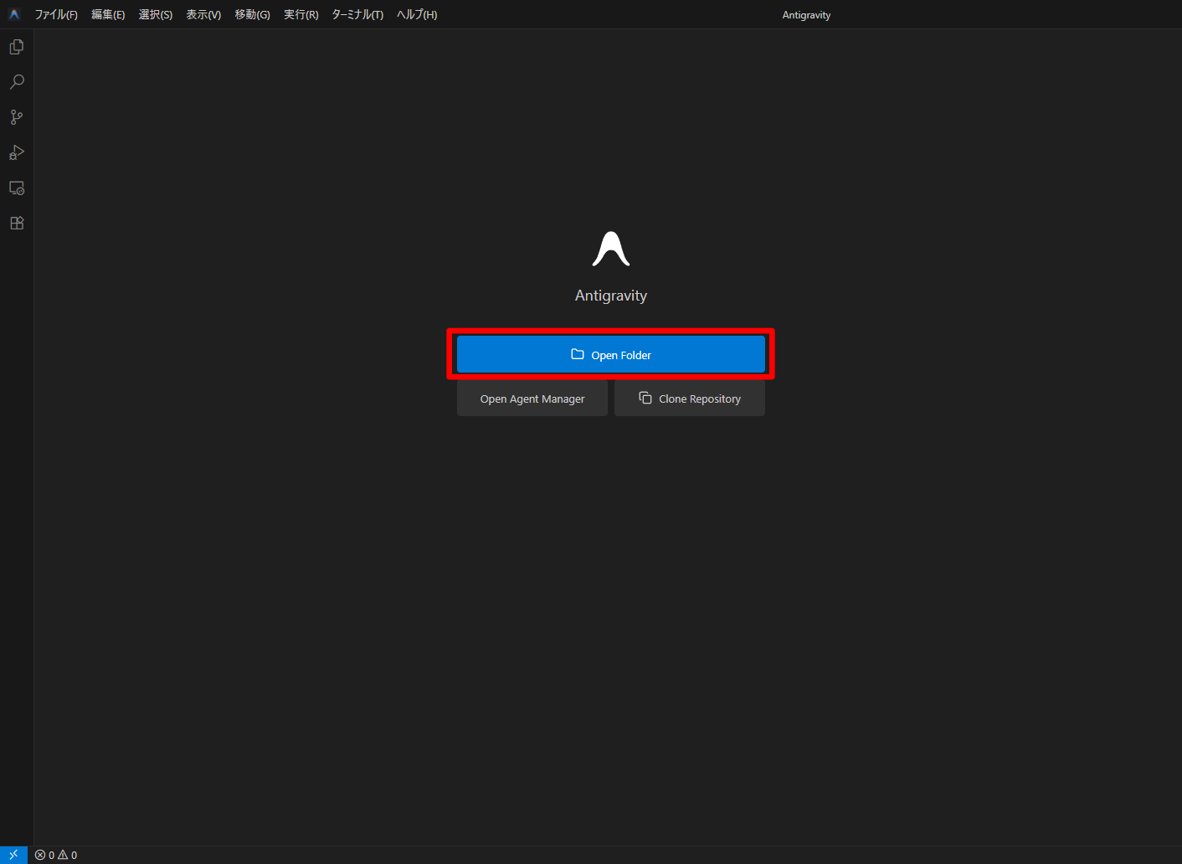
Task: Select the Search icon in the activity bar
Action: [16, 81]
